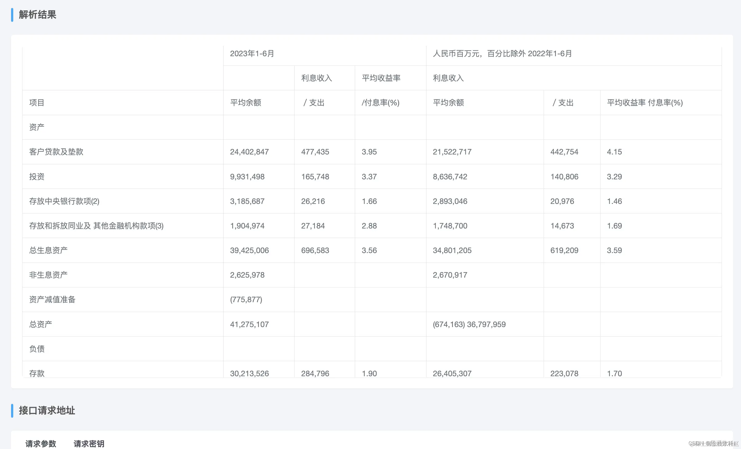Select cell value 4.15 yield rate

pyautogui.click(x=614, y=152)
